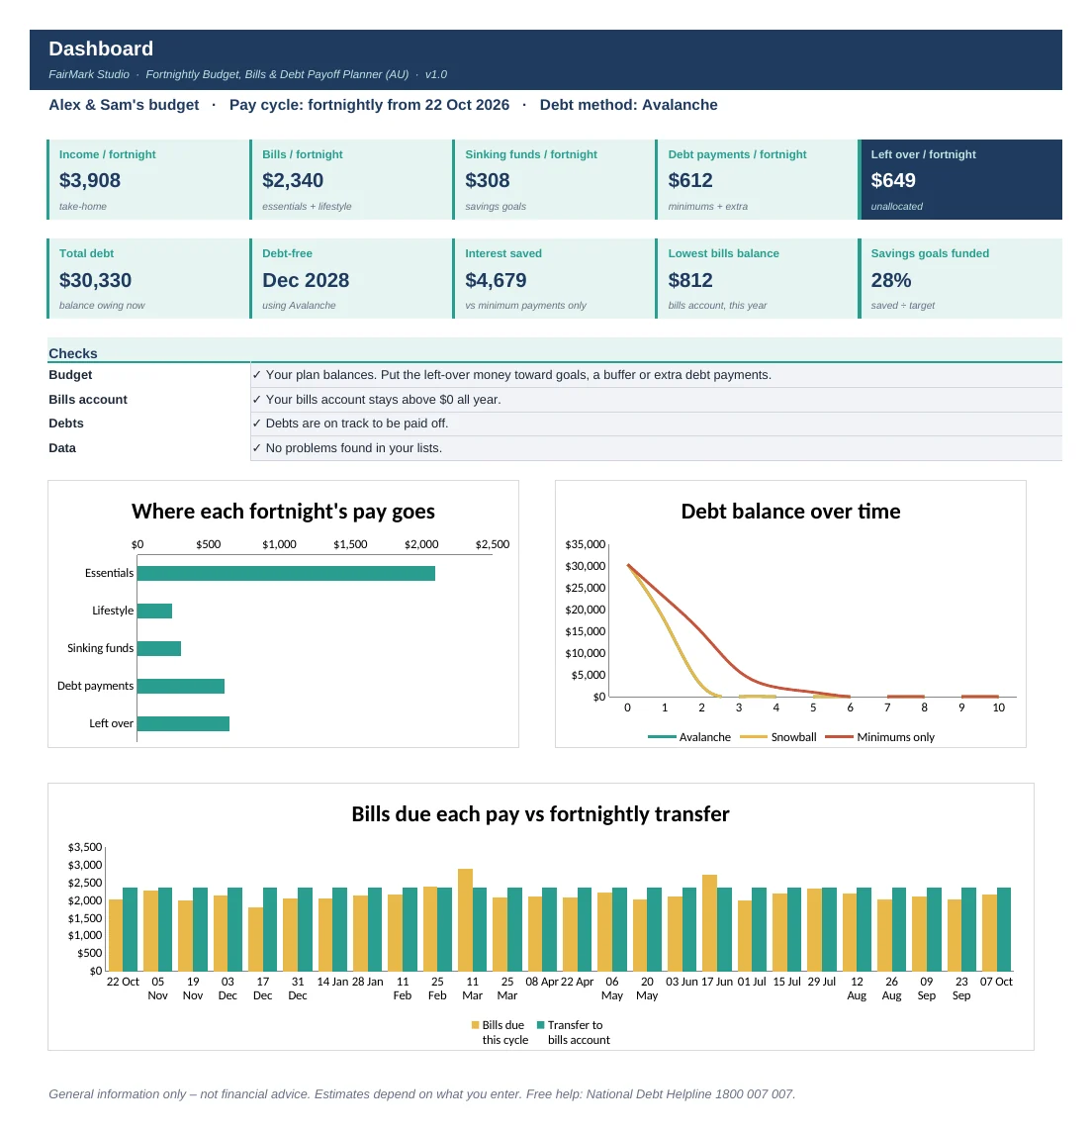Select the Savings goals funded 28% value
Viewport: 1092px width, 1131px height.
click(891, 280)
